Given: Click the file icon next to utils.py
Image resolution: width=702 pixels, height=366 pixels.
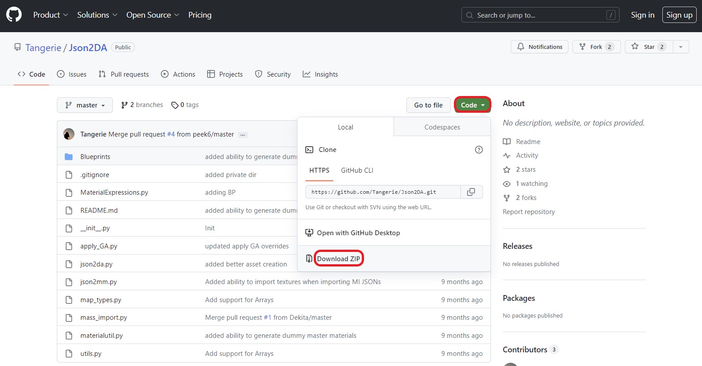Looking at the screenshot, I should point(69,354).
